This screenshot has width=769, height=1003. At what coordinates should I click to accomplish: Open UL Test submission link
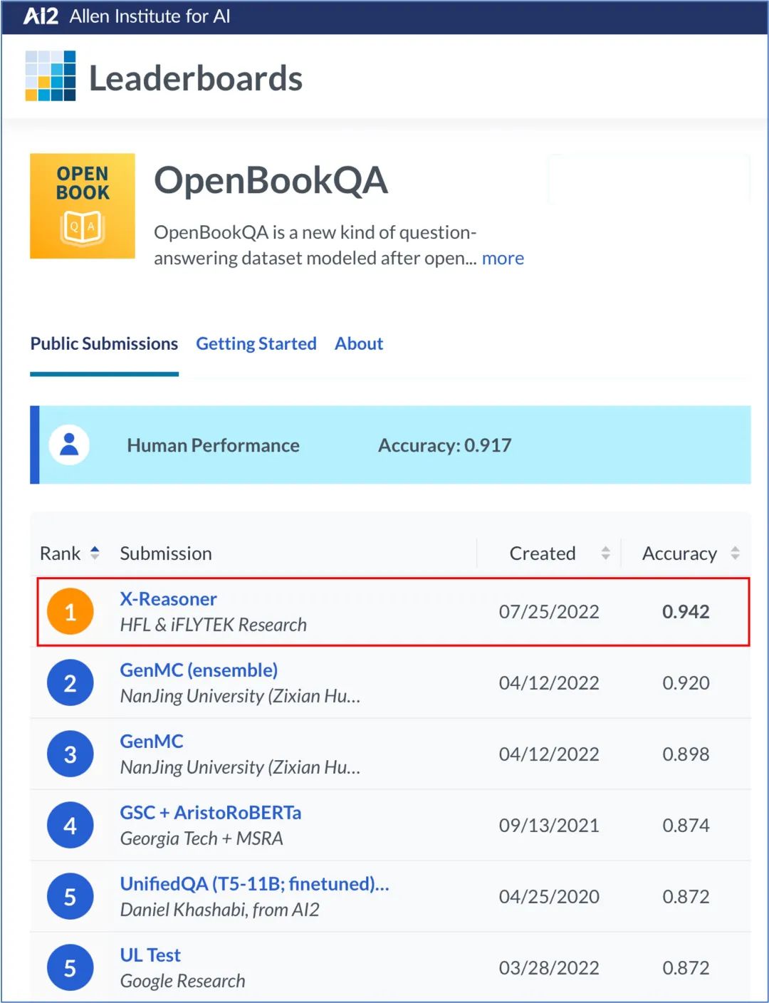[150, 955]
